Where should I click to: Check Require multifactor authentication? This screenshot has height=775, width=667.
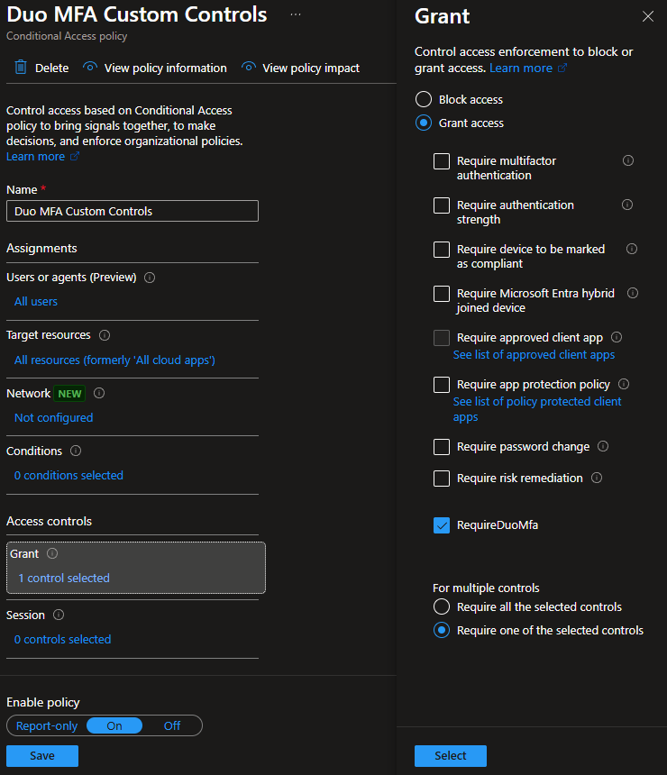(x=442, y=161)
